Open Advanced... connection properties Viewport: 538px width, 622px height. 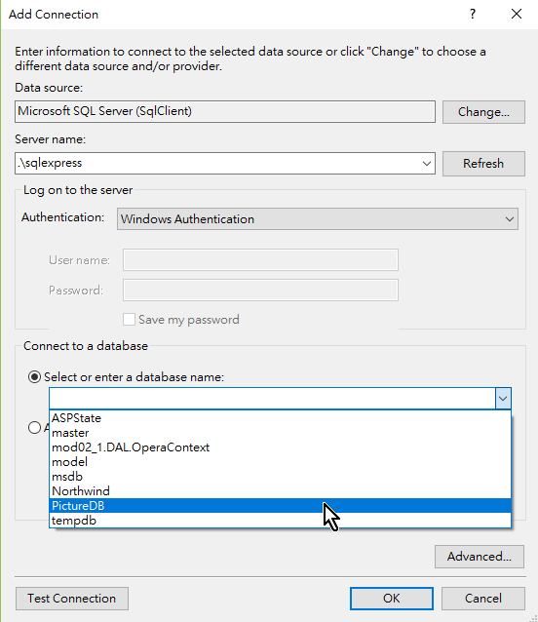480,557
